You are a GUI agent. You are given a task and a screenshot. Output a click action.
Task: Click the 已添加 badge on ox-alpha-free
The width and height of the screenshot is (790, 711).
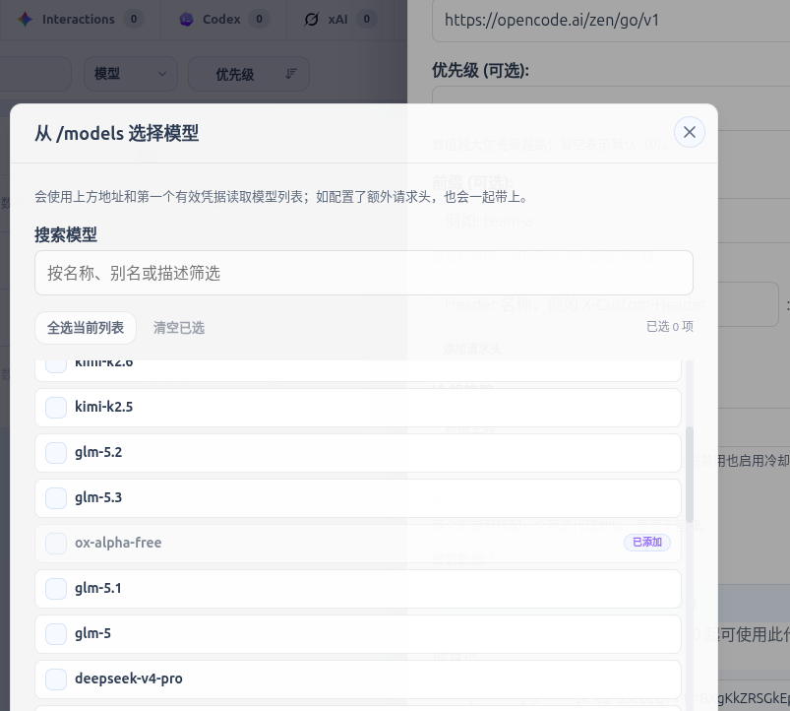pyautogui.click(x=647, y=542)
